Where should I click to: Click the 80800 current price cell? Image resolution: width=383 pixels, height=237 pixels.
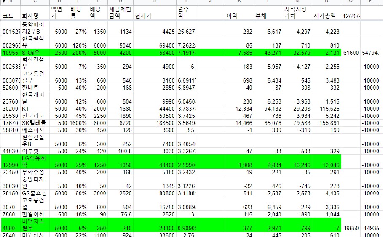click(x=155, y=193)
